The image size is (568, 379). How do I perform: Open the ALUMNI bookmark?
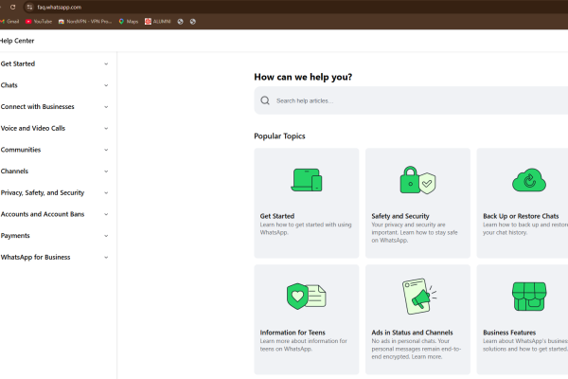pyautogui.click(x=157, y=22)
